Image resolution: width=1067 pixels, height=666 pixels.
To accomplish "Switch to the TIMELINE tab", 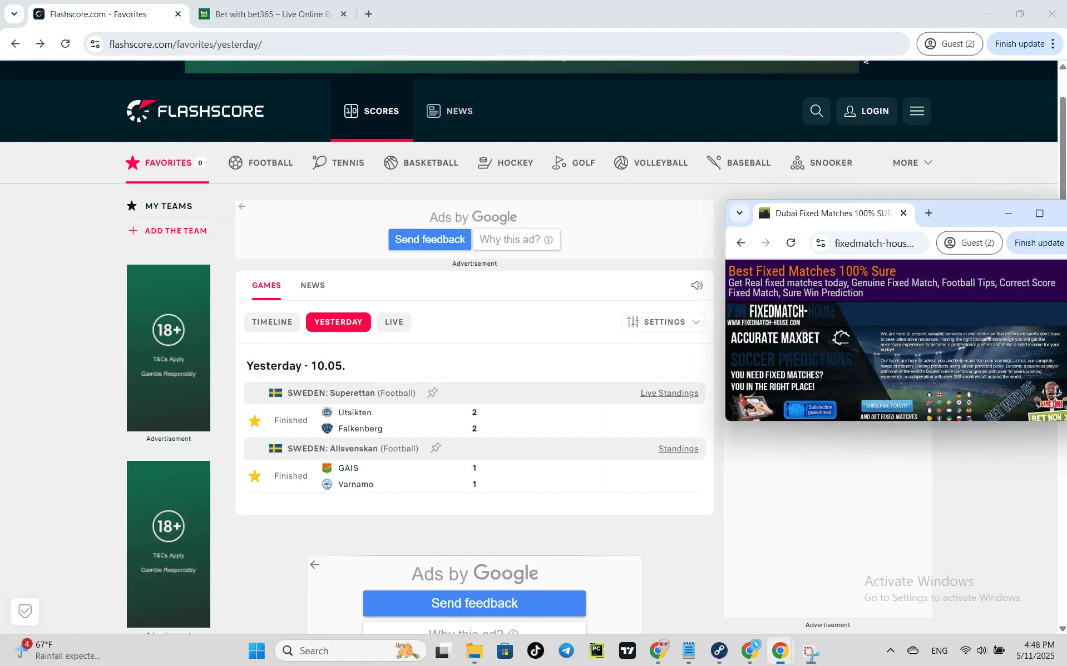I will click(271, 322).
